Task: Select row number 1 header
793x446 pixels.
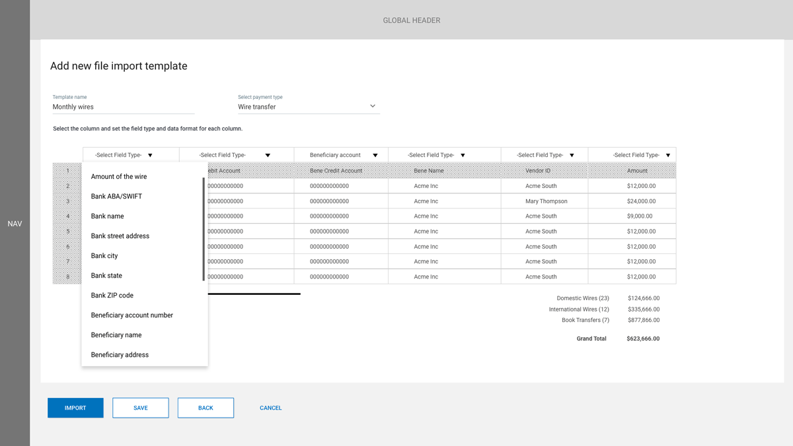Action: [x=67, y=171]
